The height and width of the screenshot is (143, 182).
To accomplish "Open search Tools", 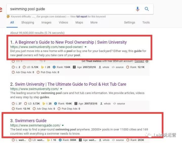I will pos(146,22).
